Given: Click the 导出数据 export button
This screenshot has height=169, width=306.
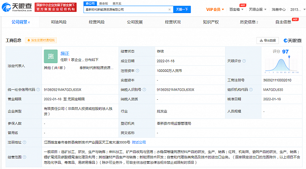Looking at the screenshot, I should tap(268, 41).
